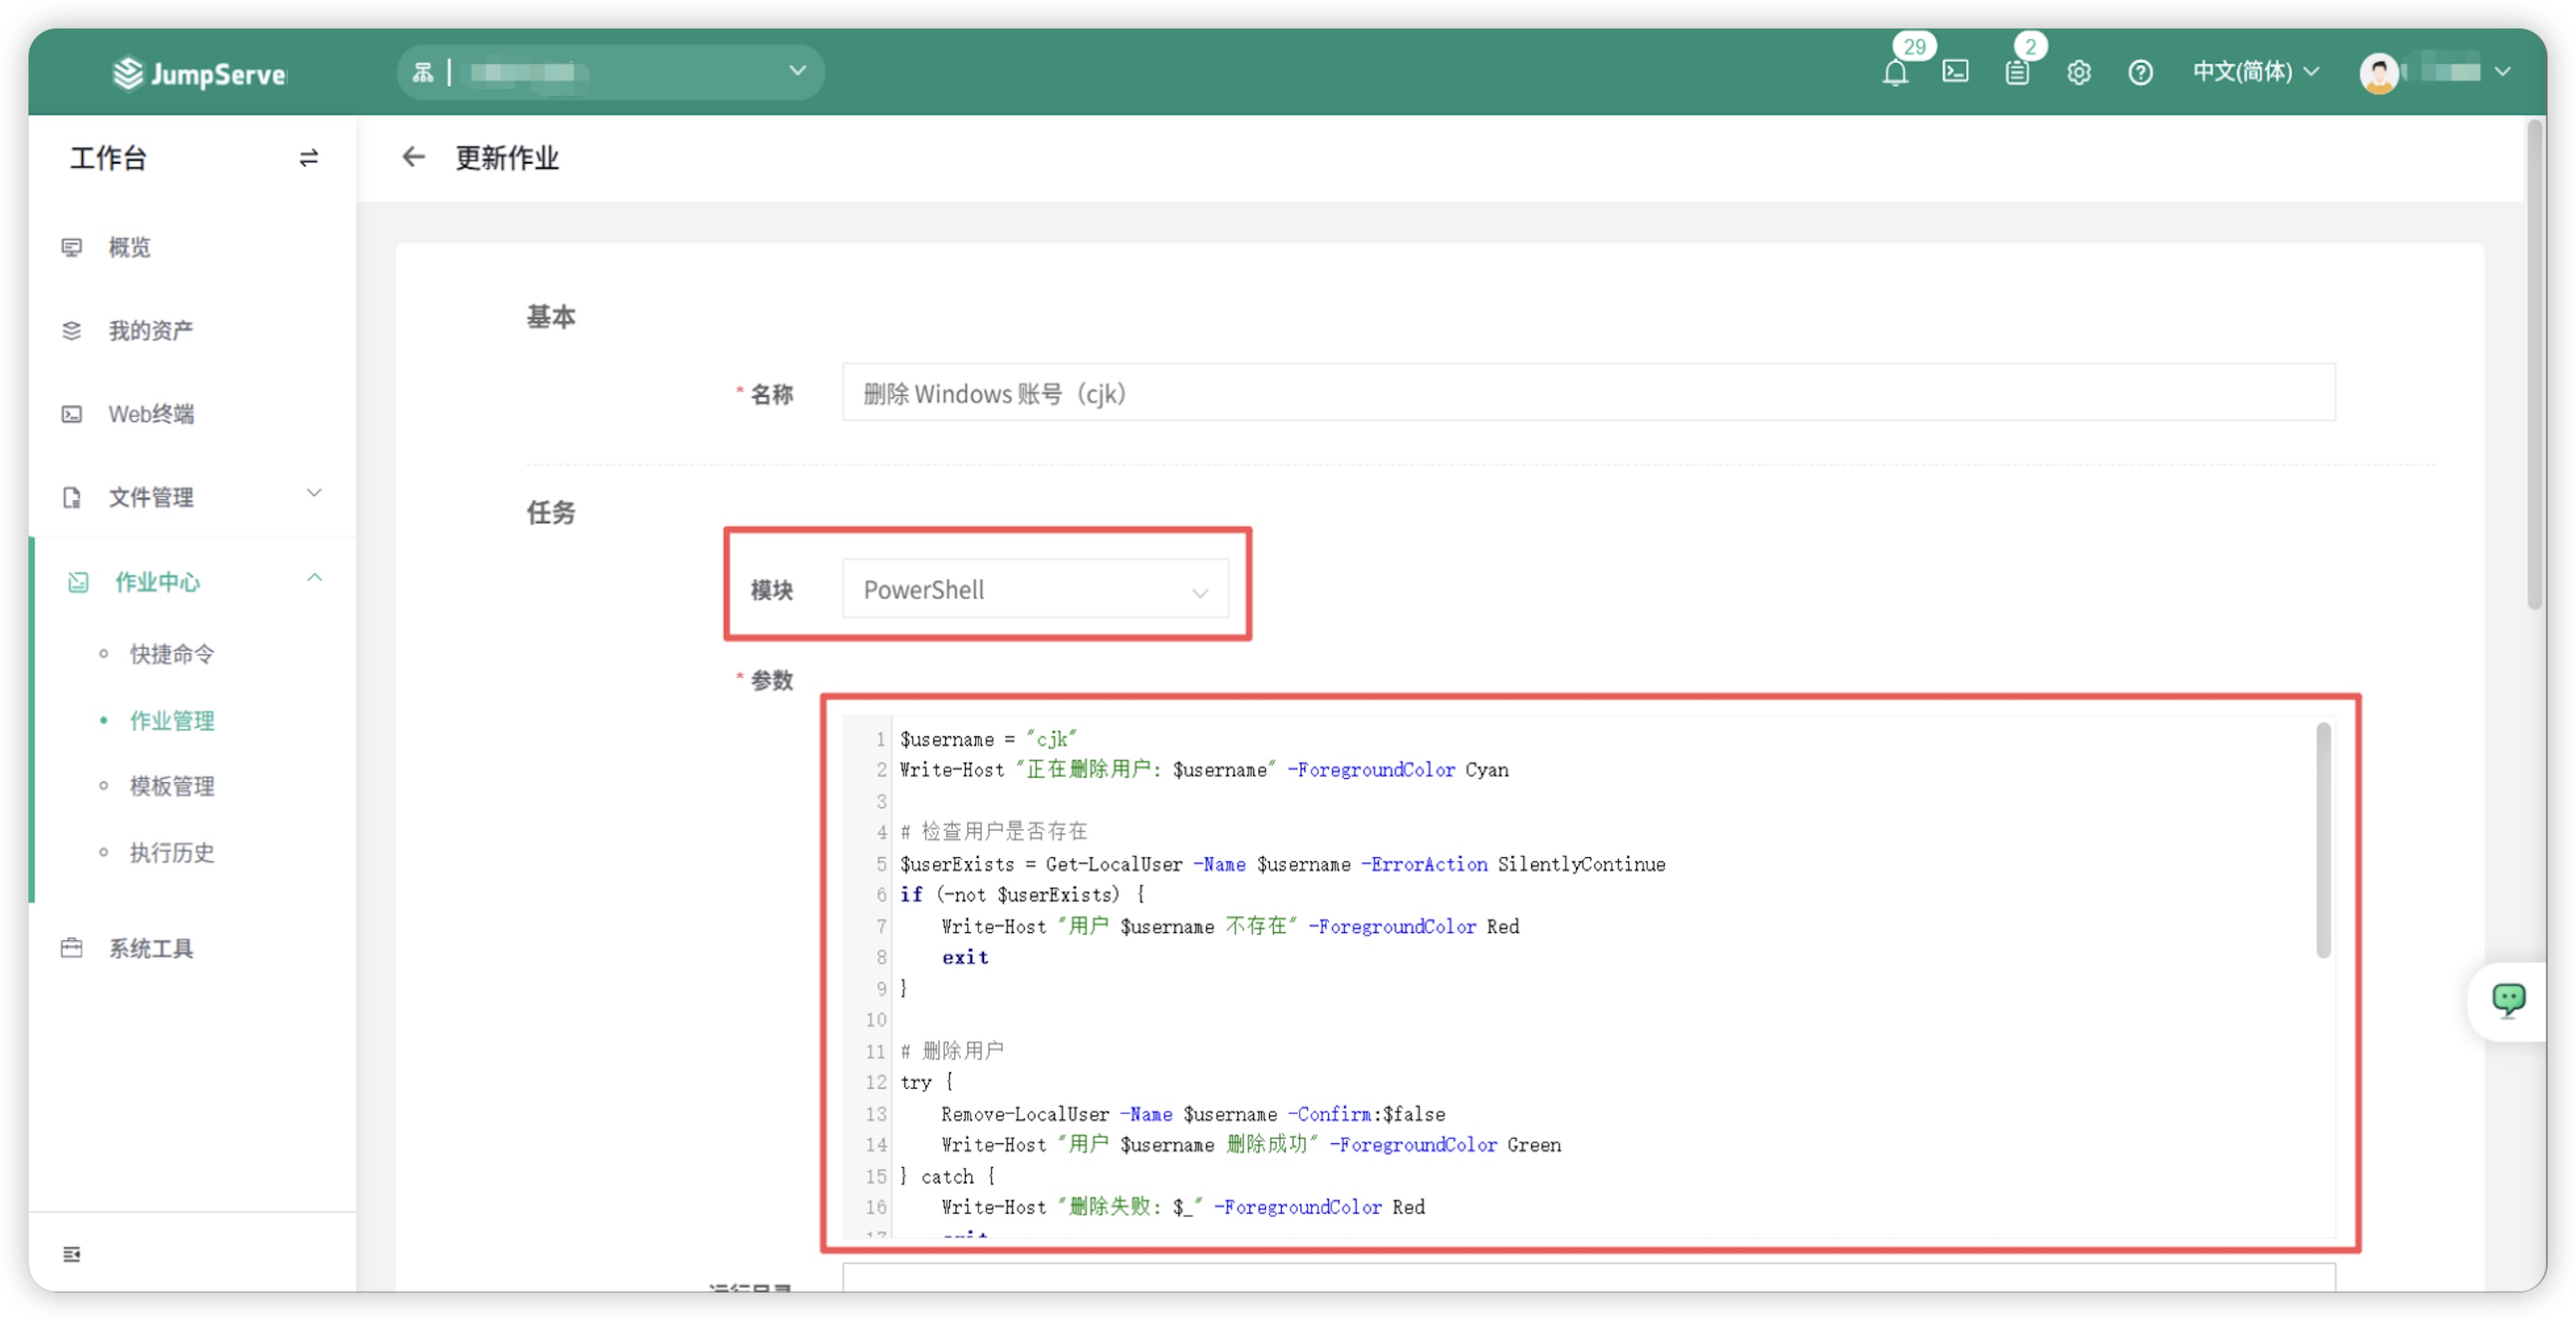
Task: Click the JumpServer logo
Action: click(x=200, y=73)
